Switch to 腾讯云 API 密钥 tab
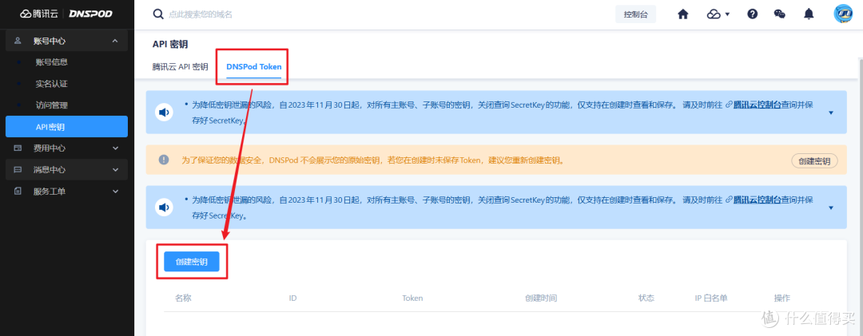 (180, 67)
